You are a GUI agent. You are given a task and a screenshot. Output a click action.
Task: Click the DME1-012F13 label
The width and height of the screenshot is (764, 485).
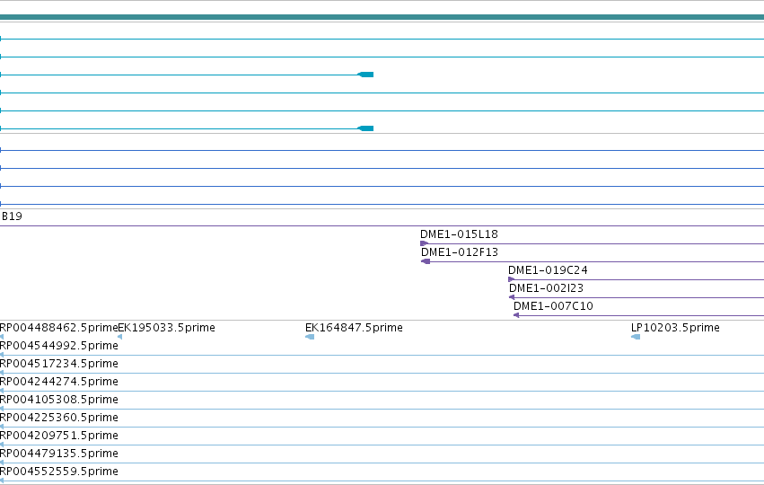(x=460, y=252)
